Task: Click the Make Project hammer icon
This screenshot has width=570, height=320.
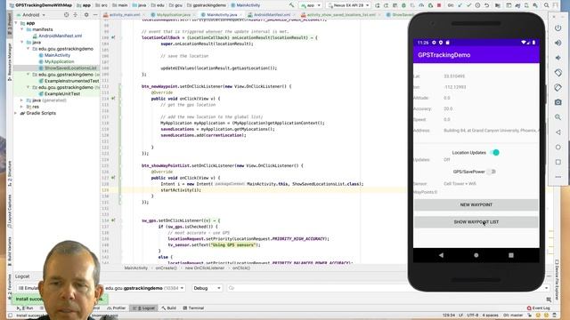Action: [x=291, y=5]
